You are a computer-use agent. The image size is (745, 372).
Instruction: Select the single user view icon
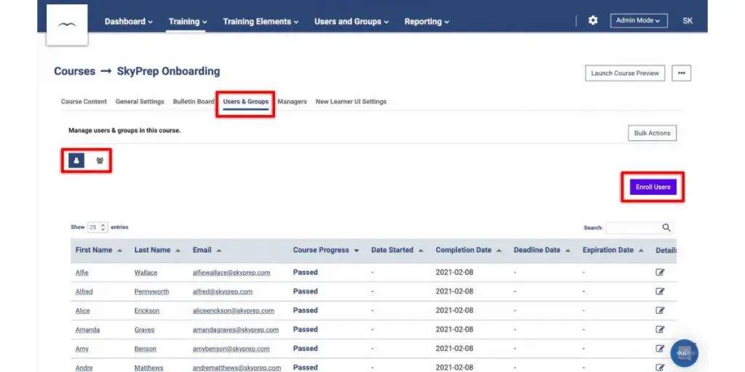point(76,161)
